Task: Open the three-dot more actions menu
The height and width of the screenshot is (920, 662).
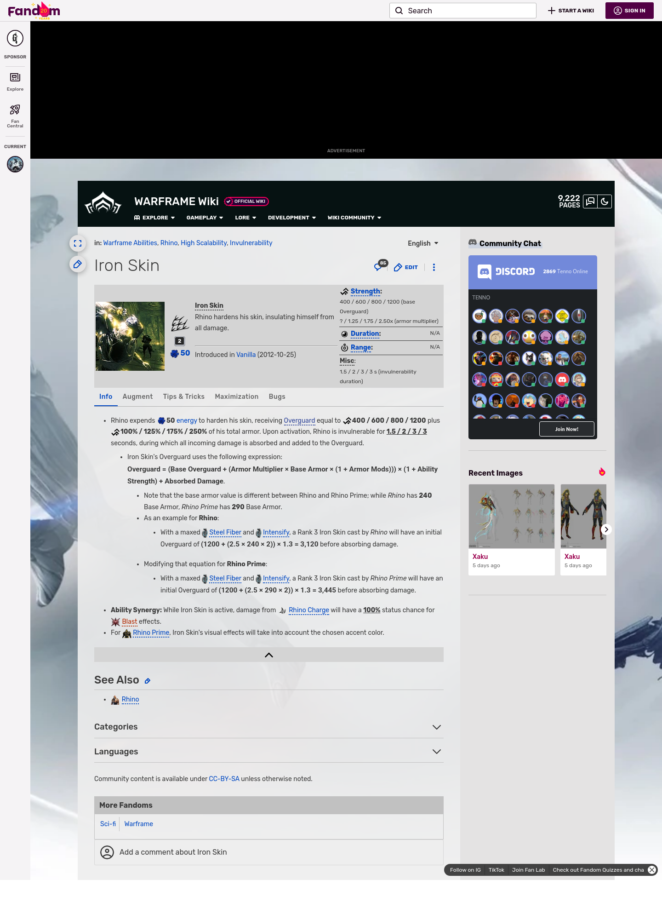Action: 434,267
